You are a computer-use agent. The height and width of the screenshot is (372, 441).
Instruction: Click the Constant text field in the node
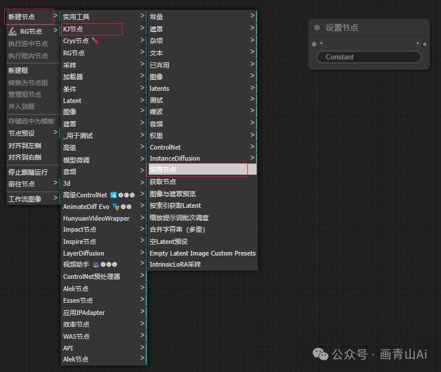pyautogui.click(x=369, y=57)
